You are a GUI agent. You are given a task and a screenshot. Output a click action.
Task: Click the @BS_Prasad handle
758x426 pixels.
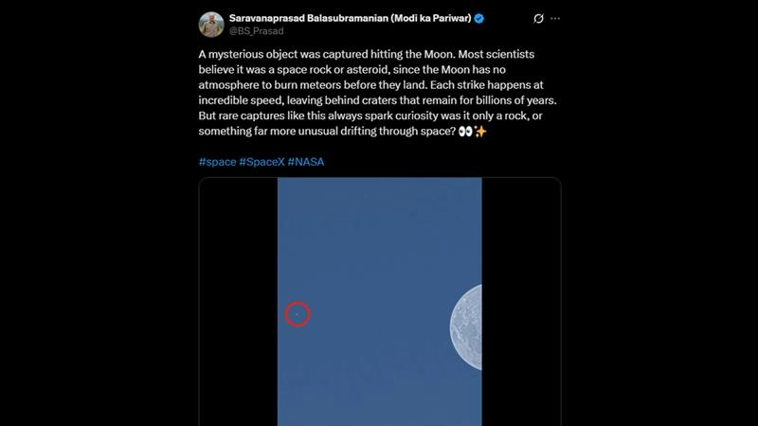(x=257, y=31)
